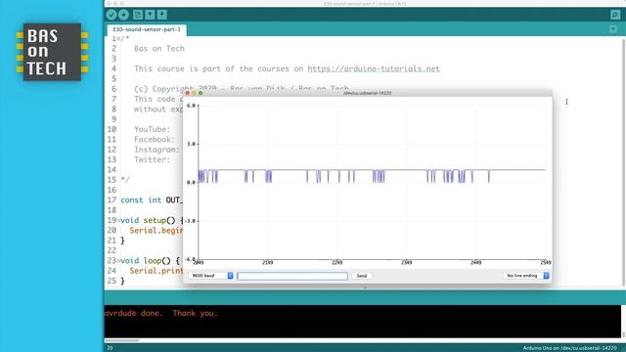Collapse the comment block at line 1

coord(118,39)
